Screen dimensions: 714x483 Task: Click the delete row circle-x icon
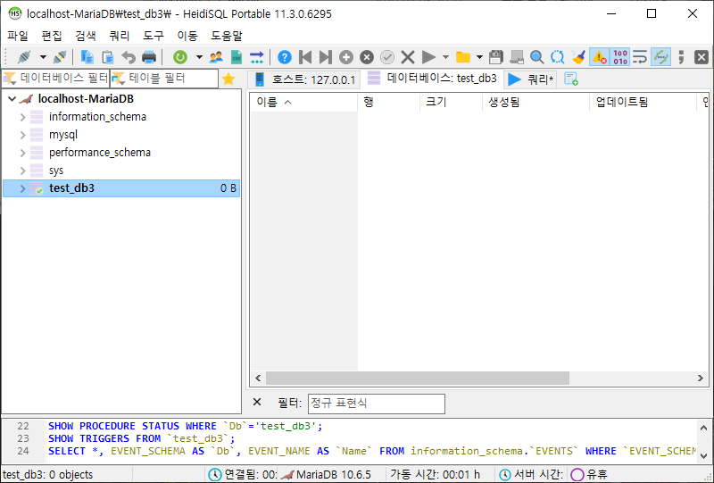tap(367, 57)
